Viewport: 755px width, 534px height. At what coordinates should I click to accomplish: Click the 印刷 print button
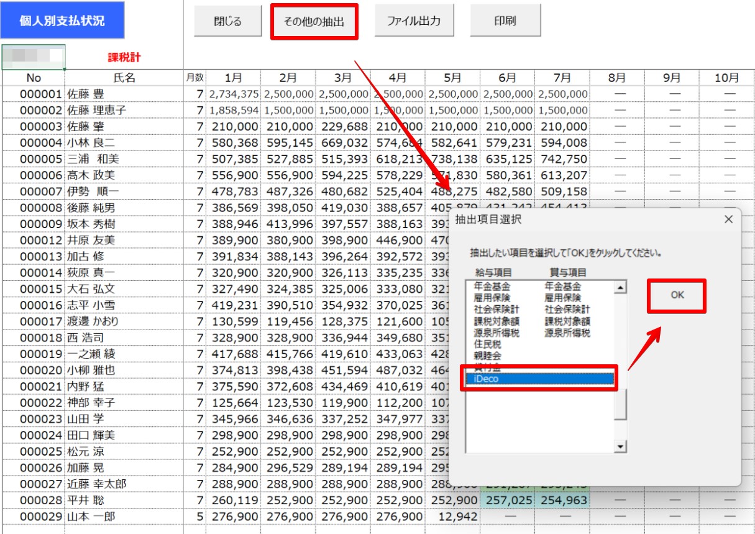tap(505, 22)
